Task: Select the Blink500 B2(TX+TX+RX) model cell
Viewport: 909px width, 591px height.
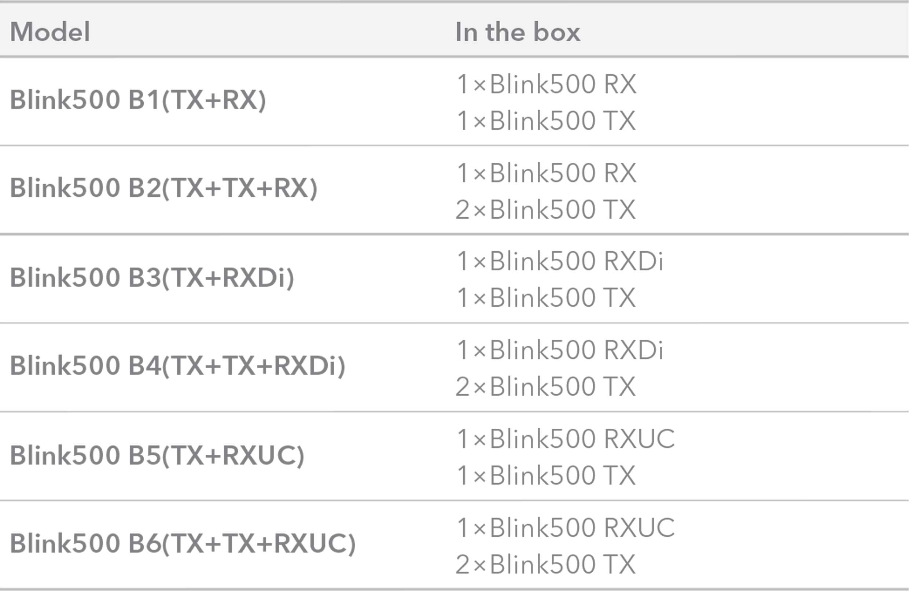Action: pos(163,188)
